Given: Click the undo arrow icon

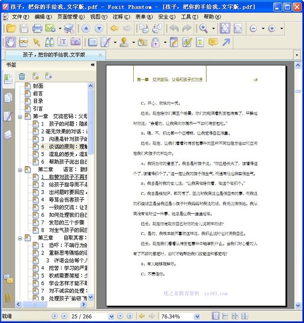Looking at the screenshot, I should pos(174,28).
